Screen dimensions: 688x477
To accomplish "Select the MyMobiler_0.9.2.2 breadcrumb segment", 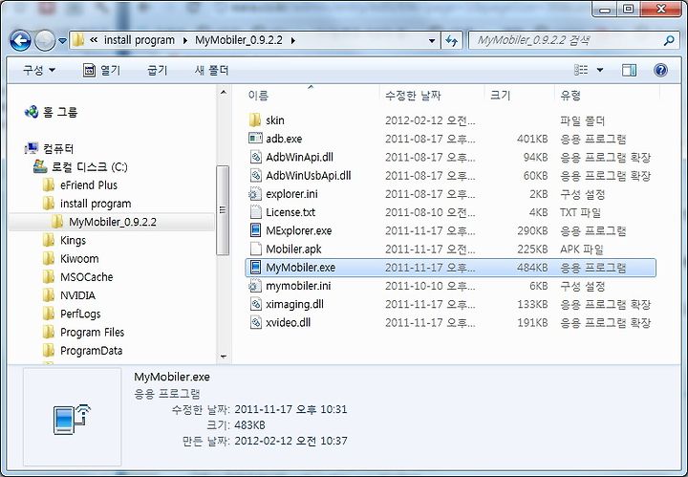I will (x=239, y=40).
